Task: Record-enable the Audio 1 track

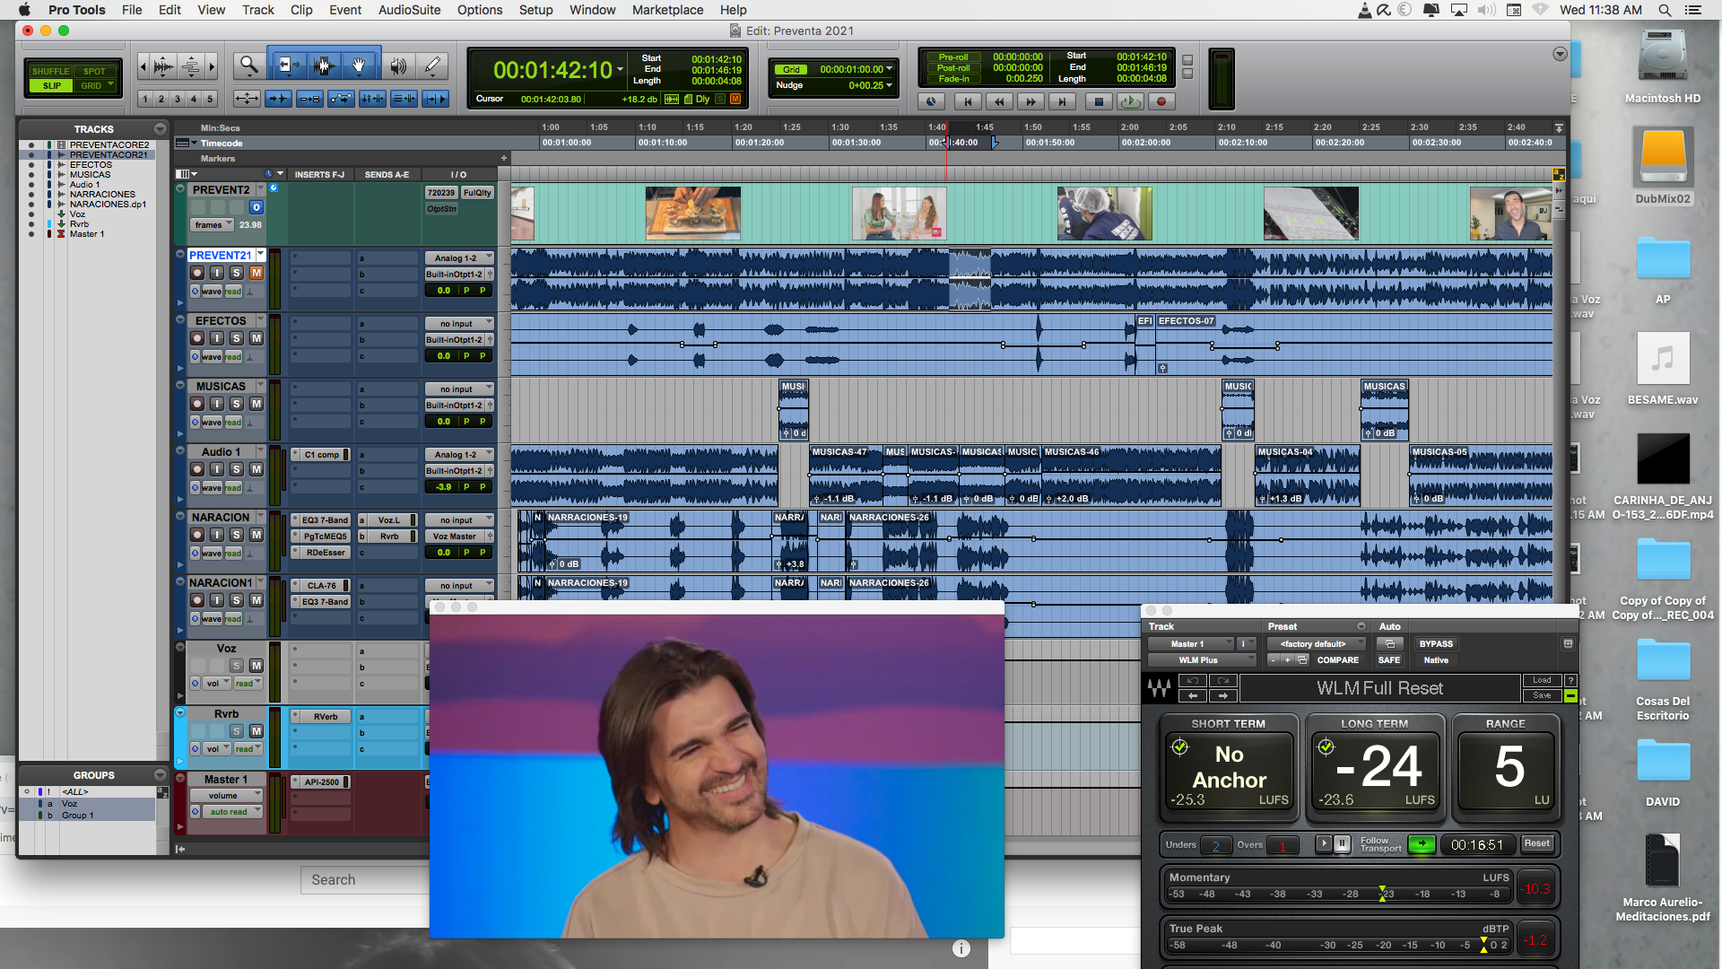Action: (x=197, y=469)
